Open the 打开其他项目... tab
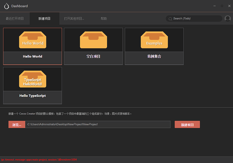The image size is (233, 163). pos(74,18)
